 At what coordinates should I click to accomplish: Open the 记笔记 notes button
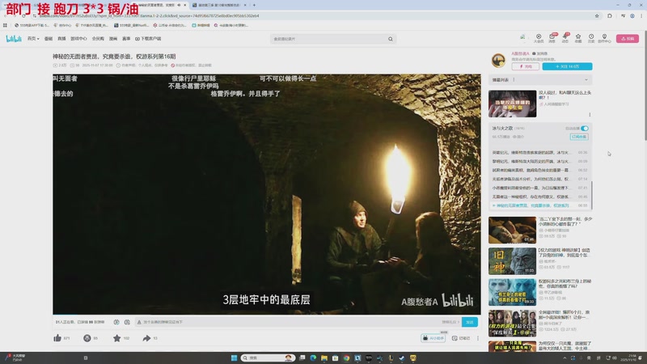pos(461,338)
